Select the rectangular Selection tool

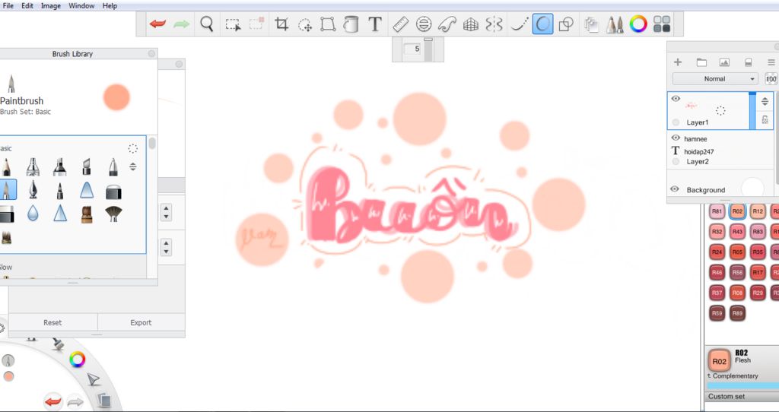tap(233, 24)
